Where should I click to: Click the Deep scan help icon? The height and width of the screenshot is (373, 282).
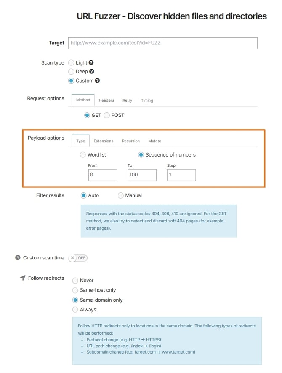pyautogui.click(x=92, y=72)
